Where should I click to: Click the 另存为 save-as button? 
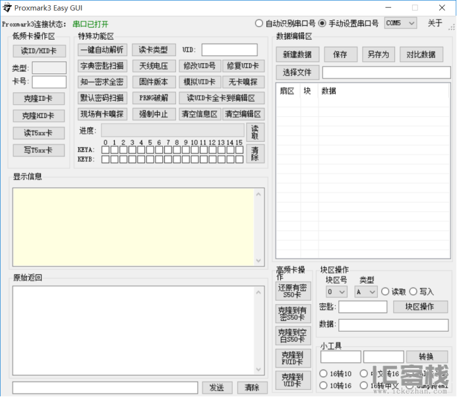click(x=379, y=55)
